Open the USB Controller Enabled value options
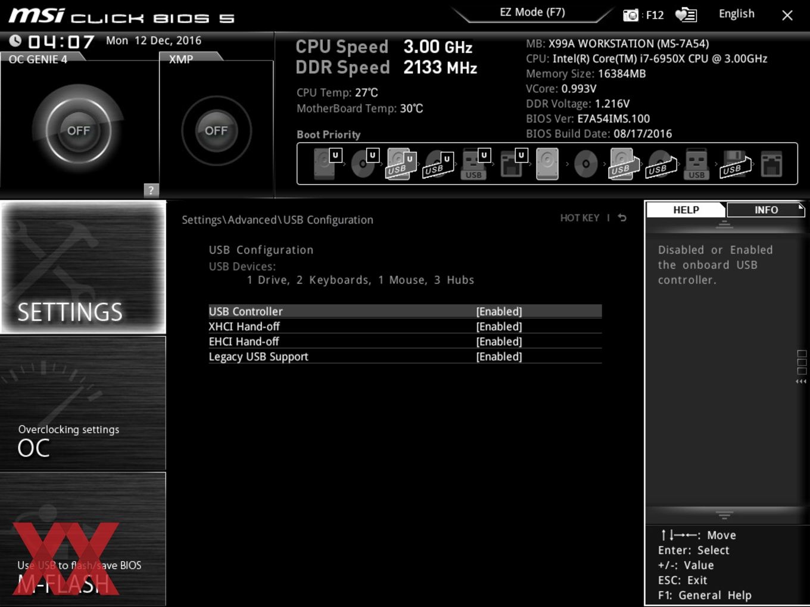This screenshot has width=810, height=607. tap(499, 311)
